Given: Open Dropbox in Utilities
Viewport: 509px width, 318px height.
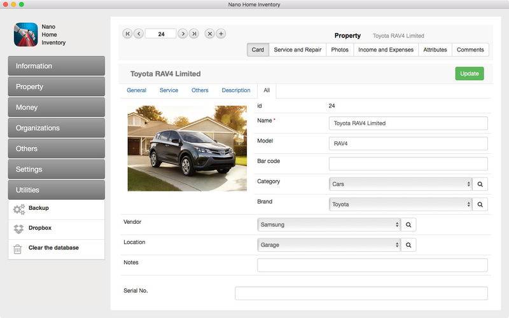Looking at the screenshot, I should click(x=57, y=230).
